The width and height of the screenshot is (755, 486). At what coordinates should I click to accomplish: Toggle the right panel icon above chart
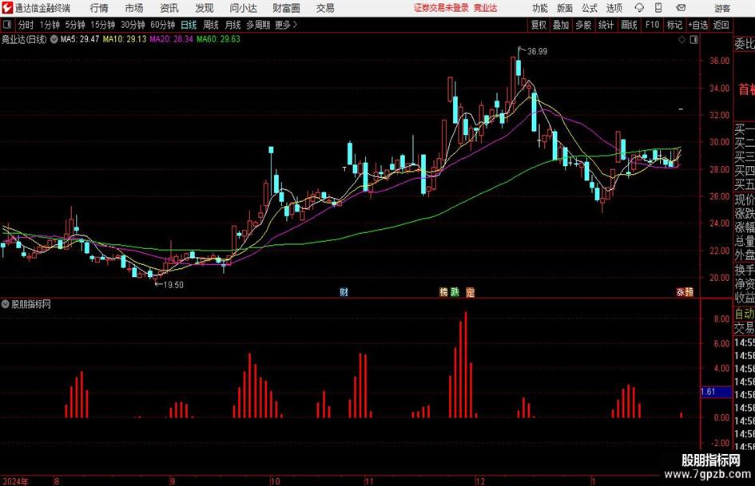coord(693,40)
